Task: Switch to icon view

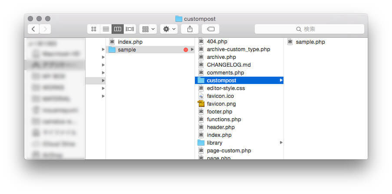Action: click(94, 29)
